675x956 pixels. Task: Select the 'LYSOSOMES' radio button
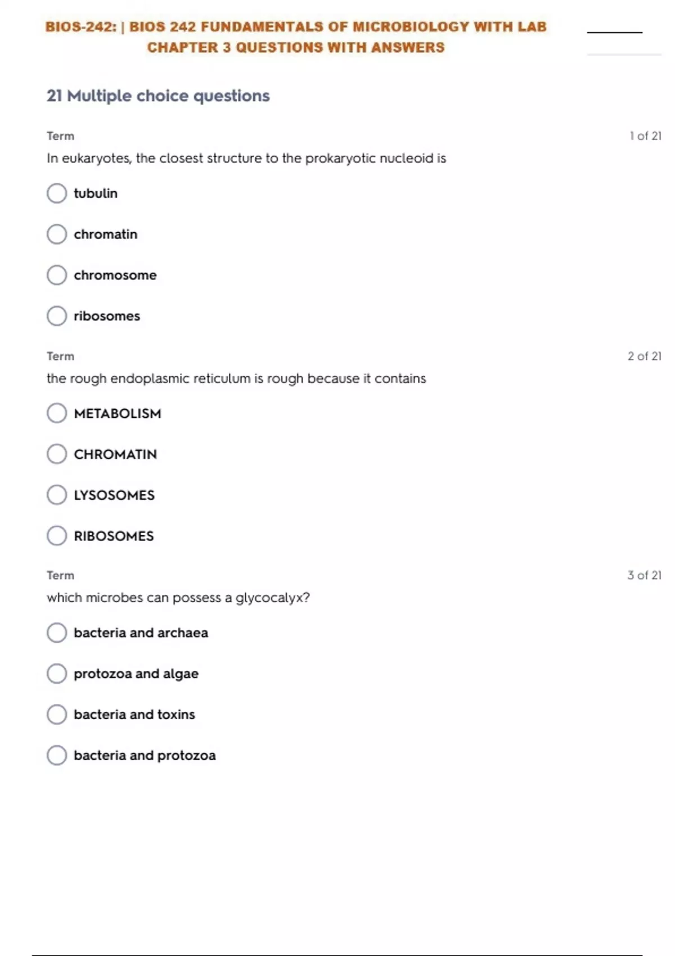[57, 495]
